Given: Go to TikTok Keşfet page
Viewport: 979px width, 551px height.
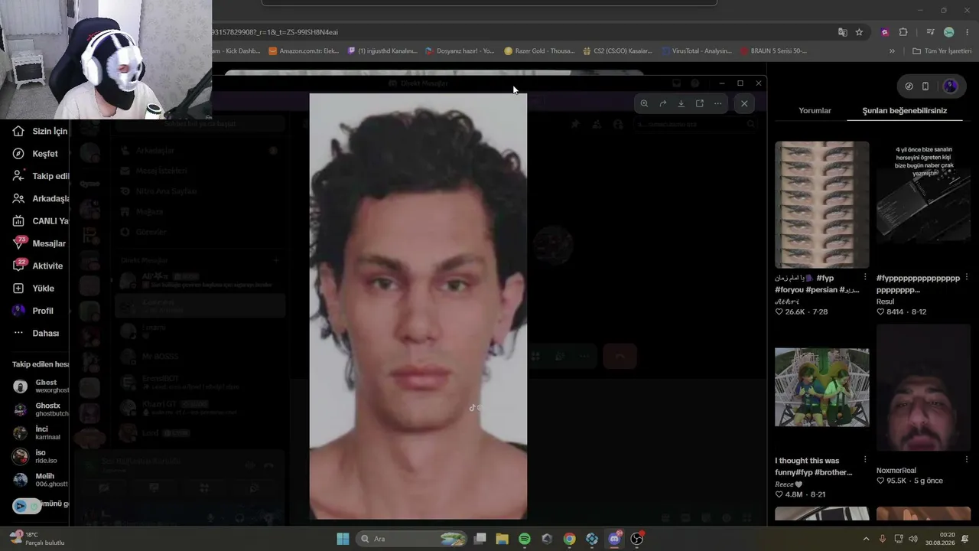Looking at the screenshot, I should coord(36,154).
